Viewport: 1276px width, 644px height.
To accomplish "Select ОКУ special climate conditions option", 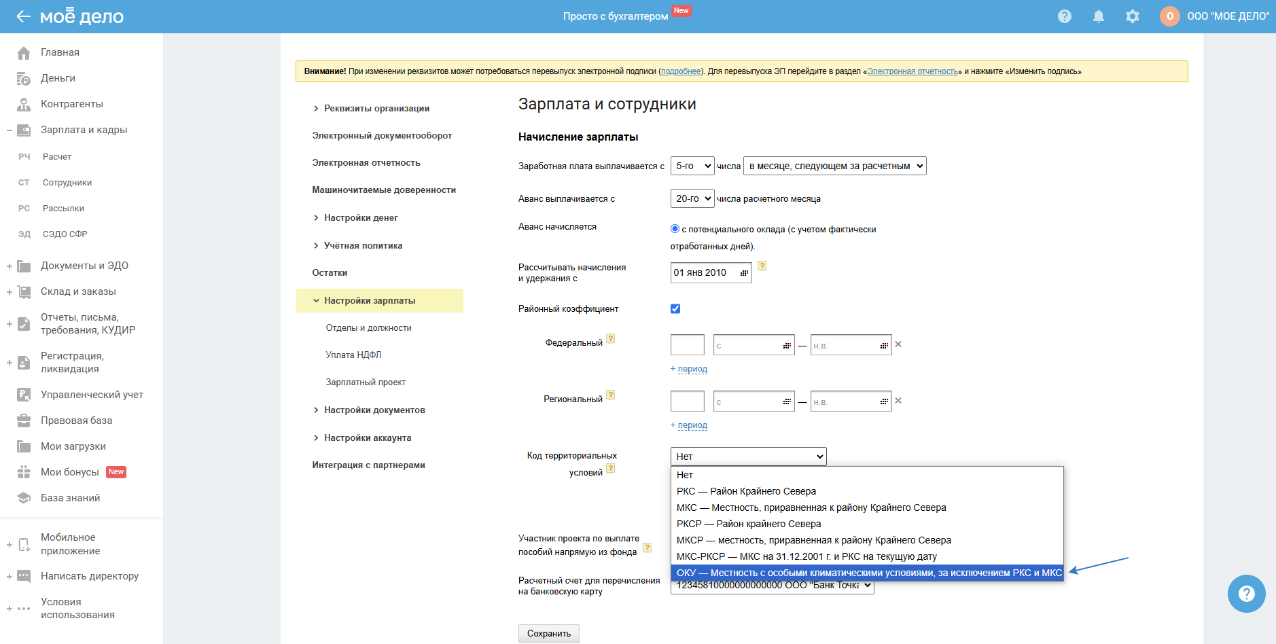I will pyautogui.click(x=867, y=573).
